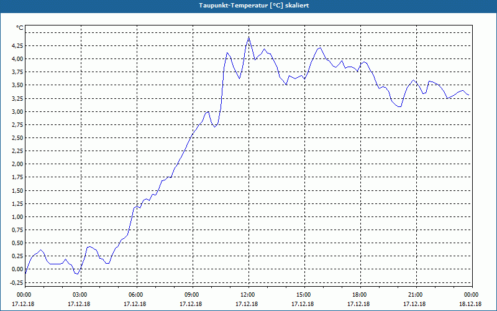Click the 1,75 y-axis label
The image size is (497, 311).
point(17,177)
